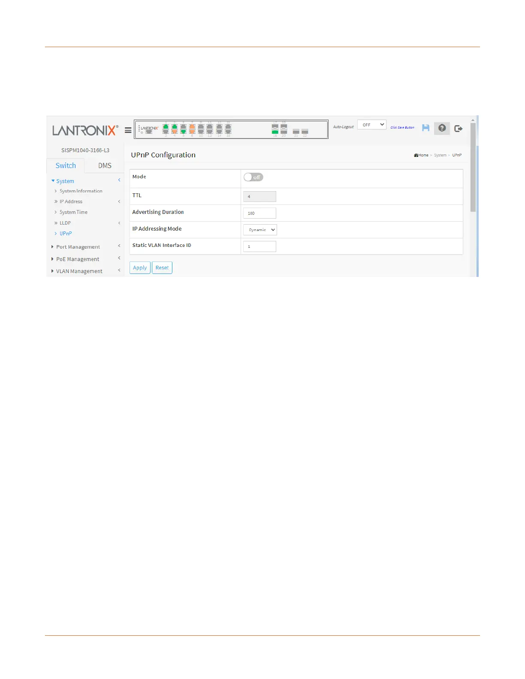Screen dimensions: 525x679
Task: Click the Reset button
Action: point(162,267)
